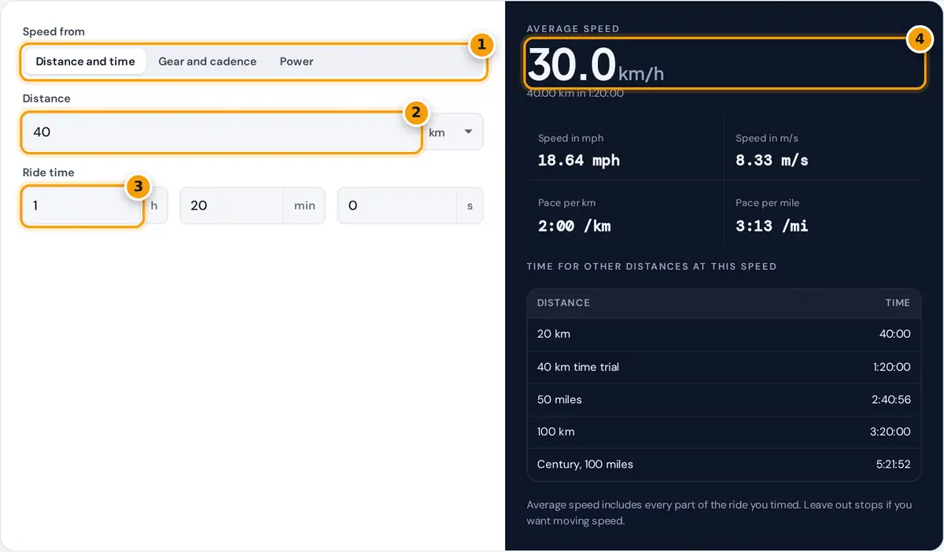Screen dimensions: 944x552
Task: Switch to Power speed mode
Action: (297, 61)
